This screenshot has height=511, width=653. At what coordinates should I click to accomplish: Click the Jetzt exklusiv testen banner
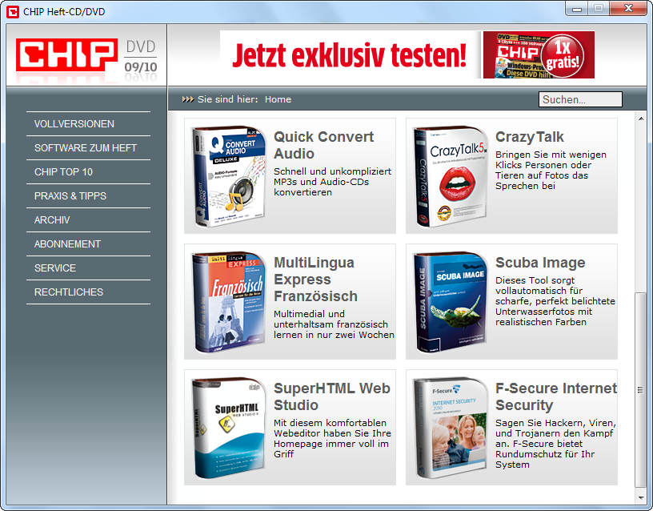407,55
